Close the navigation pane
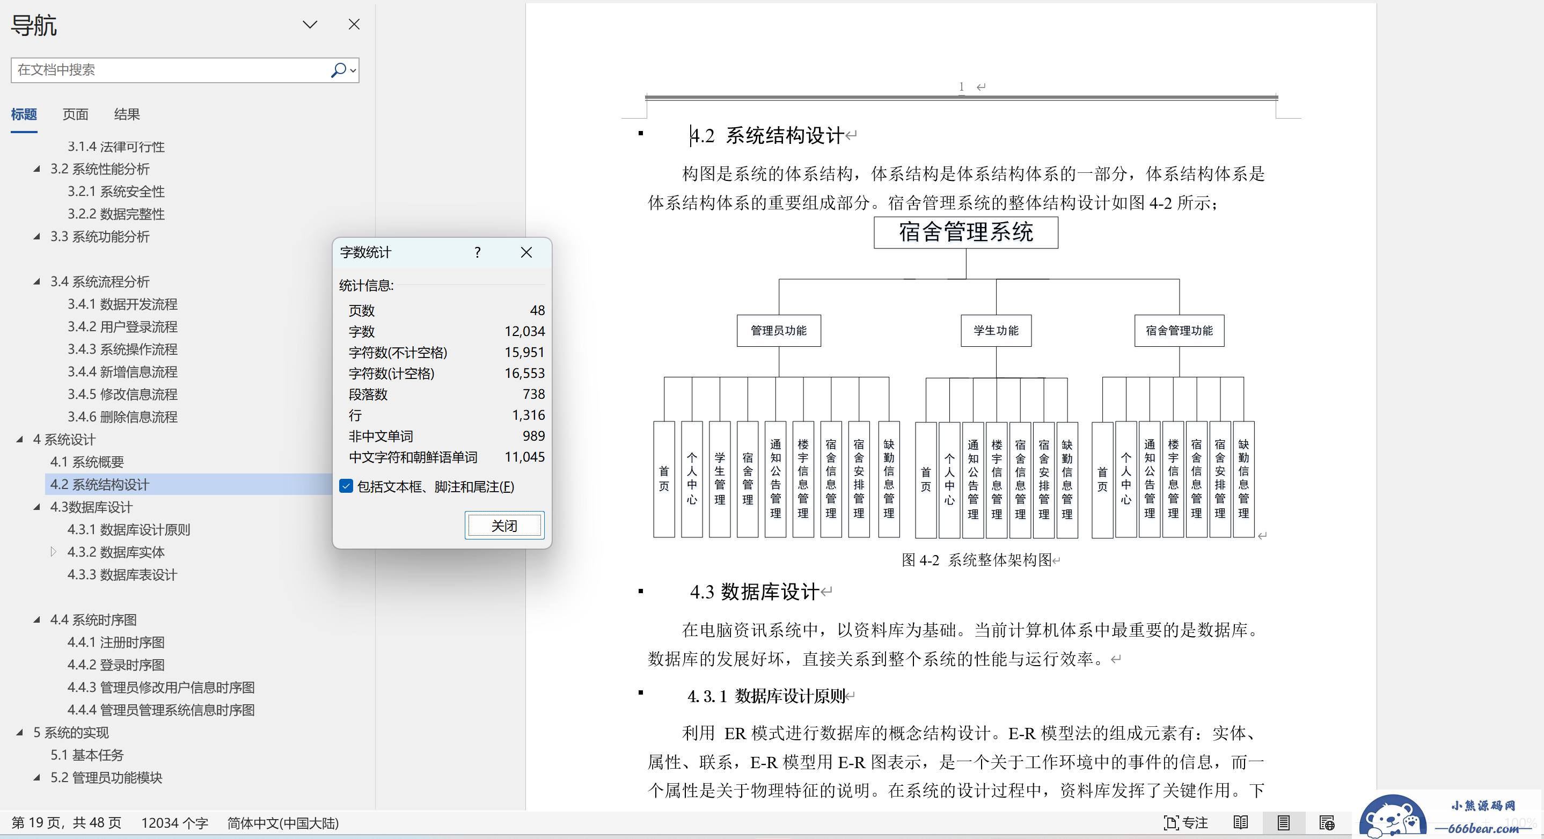1544x839 pixels. 354,25
